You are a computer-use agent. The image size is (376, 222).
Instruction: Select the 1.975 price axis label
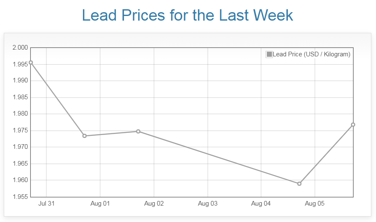click(20, 130)
